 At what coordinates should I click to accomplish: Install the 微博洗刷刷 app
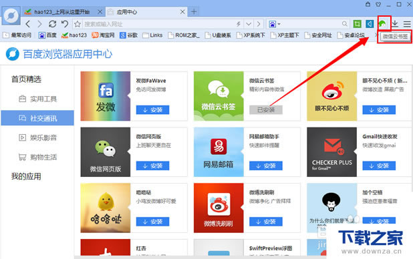[266, 222]
